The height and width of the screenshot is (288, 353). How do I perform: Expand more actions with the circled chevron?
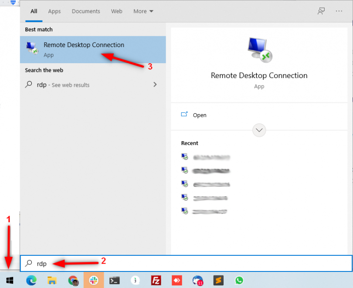coord(259,130)
